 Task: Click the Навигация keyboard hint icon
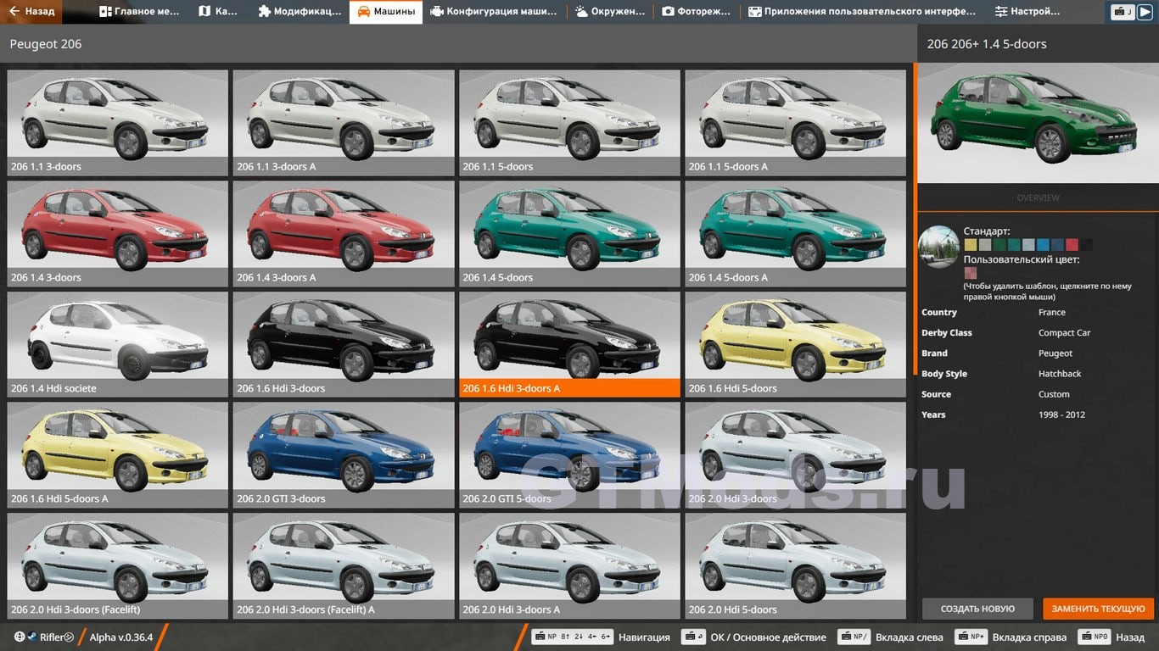(572, 637)
